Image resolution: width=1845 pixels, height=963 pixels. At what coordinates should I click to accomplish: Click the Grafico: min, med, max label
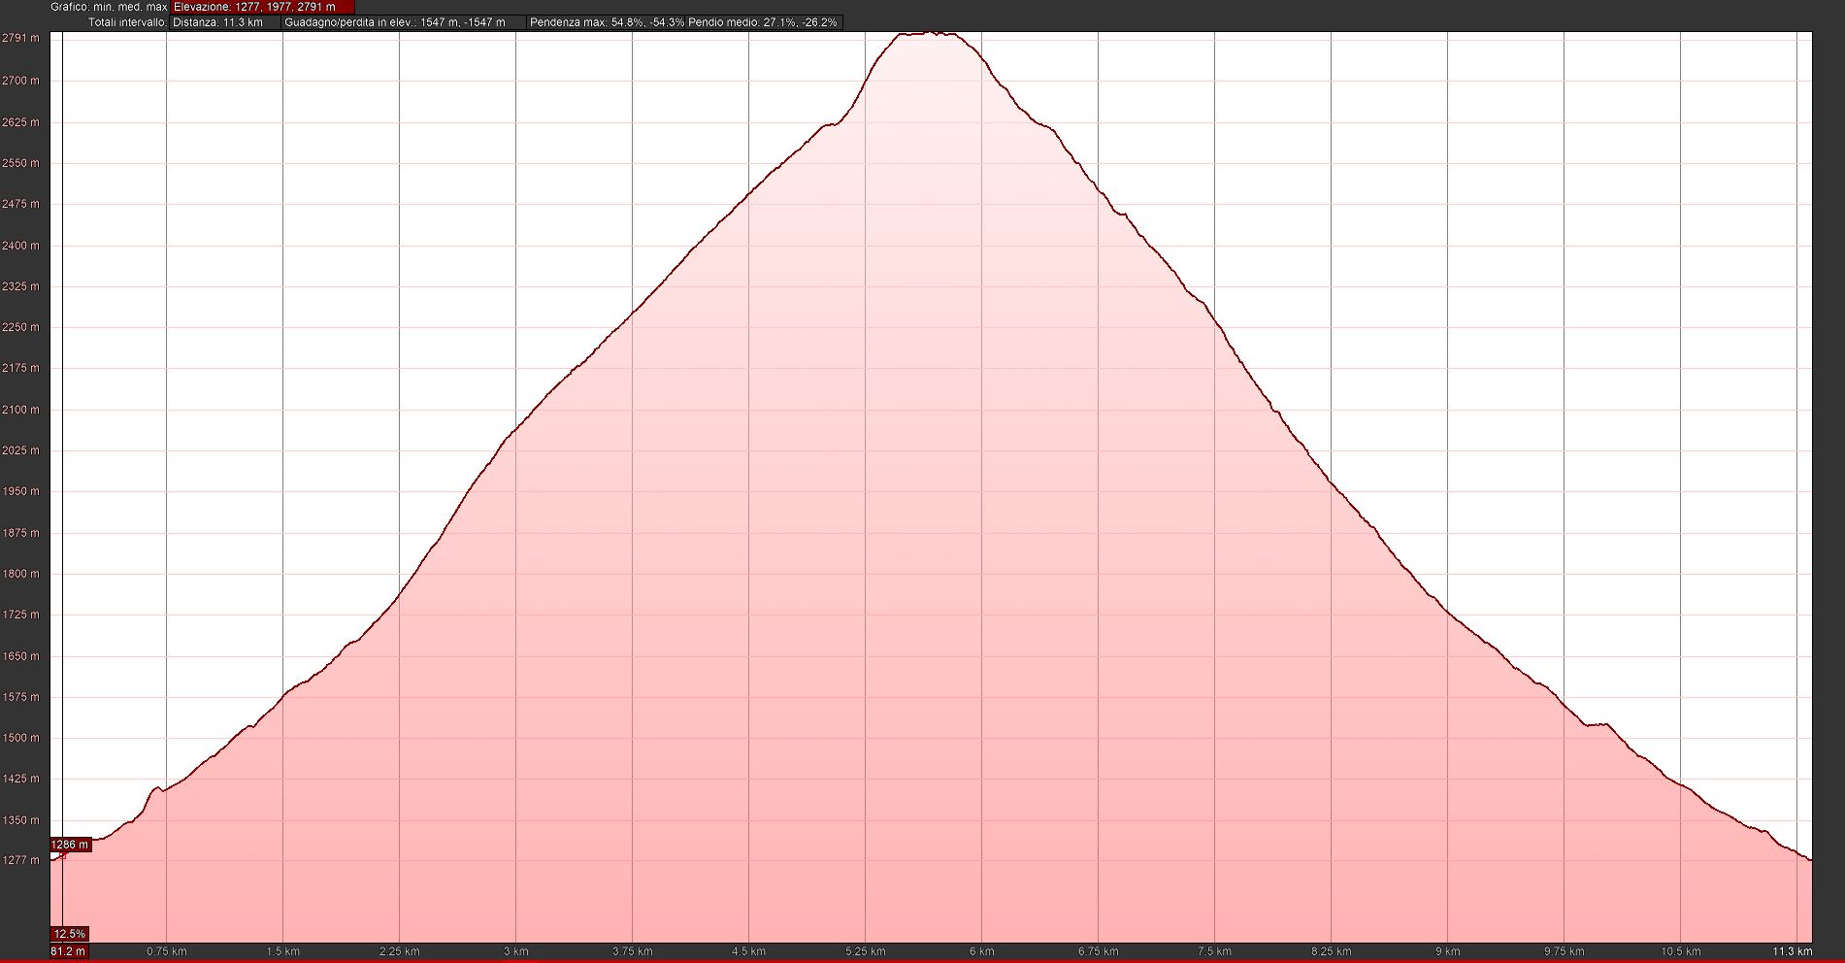point(109,7)
